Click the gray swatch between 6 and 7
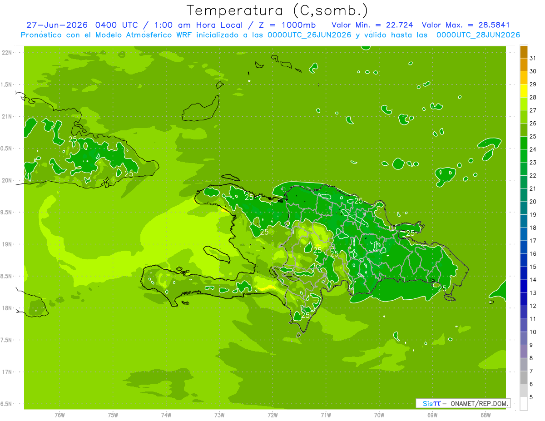Viewport: 545px width, 421px height. pos(524,378)
